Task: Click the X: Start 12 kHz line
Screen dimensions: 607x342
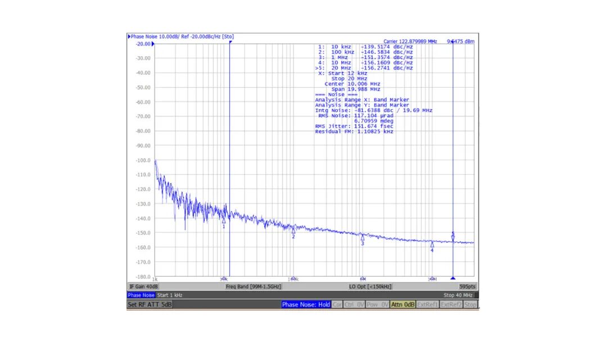Action: [x=343, y=73]
